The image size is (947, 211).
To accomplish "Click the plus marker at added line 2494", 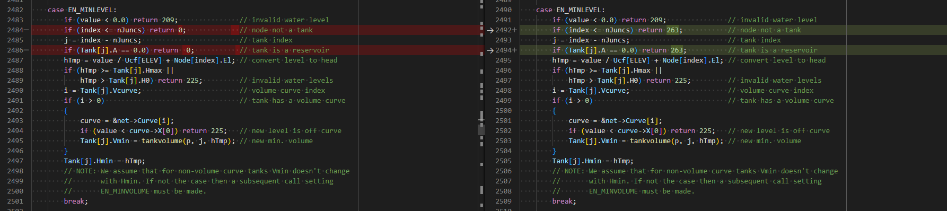I will tap(514, 50).
